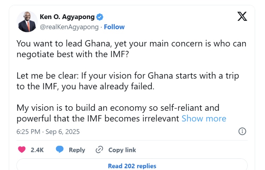Open the tweet info circle icon
265x170 pixels.
coord(242,132)
